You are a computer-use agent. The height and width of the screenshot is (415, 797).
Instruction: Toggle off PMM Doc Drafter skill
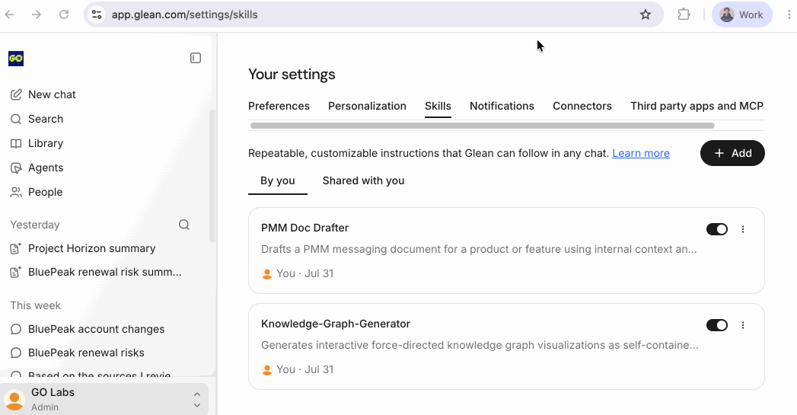point(716,229)
